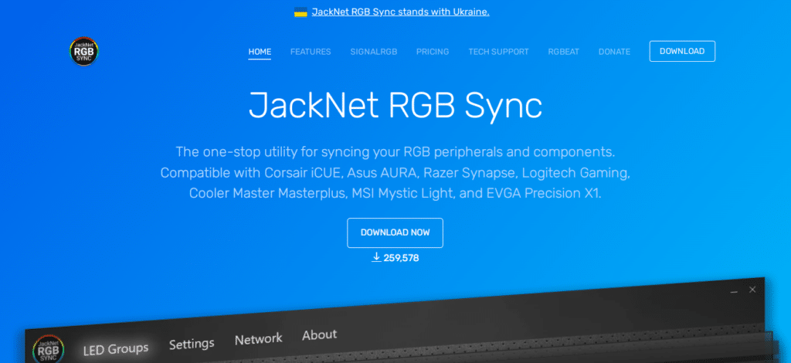Select the LED Groups tab in app preview
This screenshot has width=791, height=363.
point(116,348)
